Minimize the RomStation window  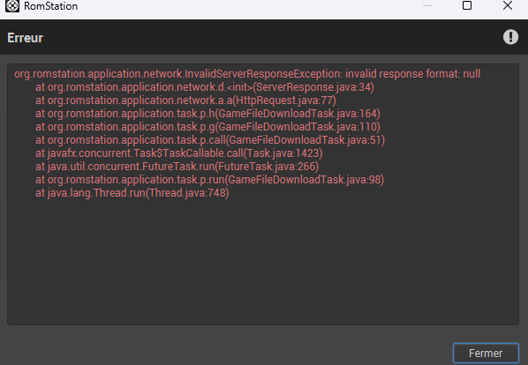pos(427,5)
